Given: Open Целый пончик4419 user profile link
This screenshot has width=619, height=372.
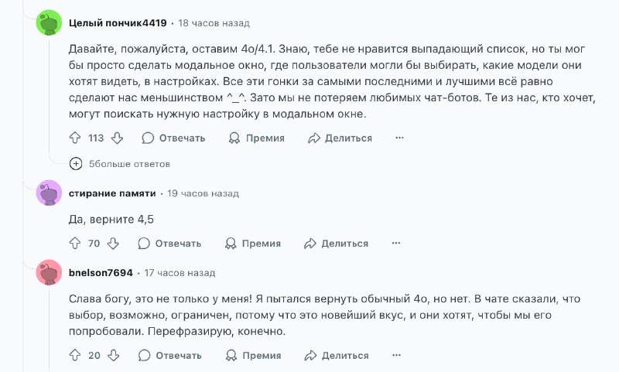Looking at the screenshot, I should (x=118, y=22).
